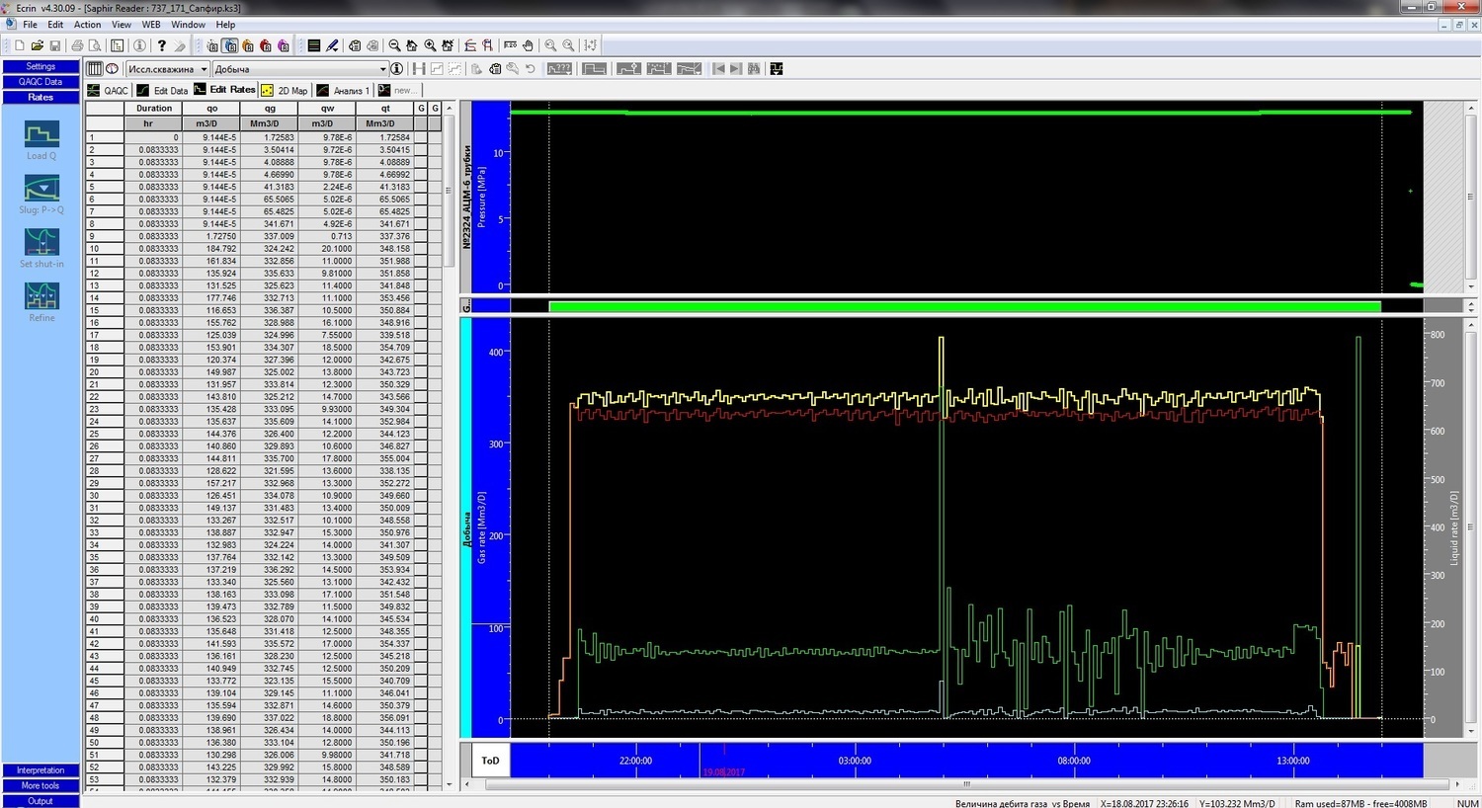Switch to the Edit Data tab
Image resolution: width=1482 pixels, height=808 pixels.
click(163, 90)
